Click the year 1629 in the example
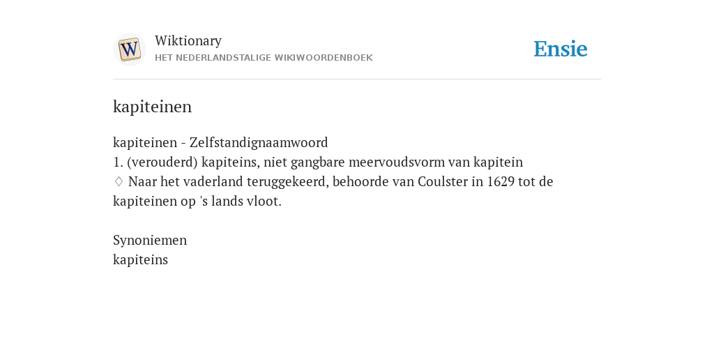Image resolution: width=714 pixels, height=357 pixels. coord(501,182)
